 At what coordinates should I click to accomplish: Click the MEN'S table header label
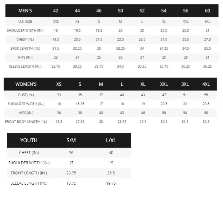click(25, 11)
